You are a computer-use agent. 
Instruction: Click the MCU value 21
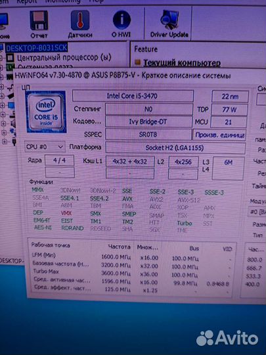[x=229, y=122]
